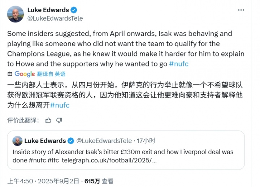Click the blue verified badge beside the top name
260x187 pixels.
[x=74, y=10]
